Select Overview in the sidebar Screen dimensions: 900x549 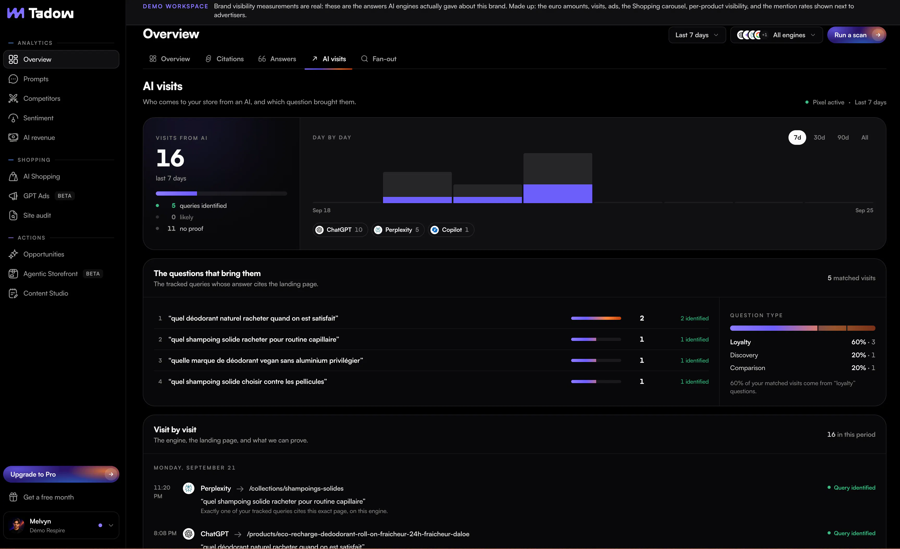61,59
